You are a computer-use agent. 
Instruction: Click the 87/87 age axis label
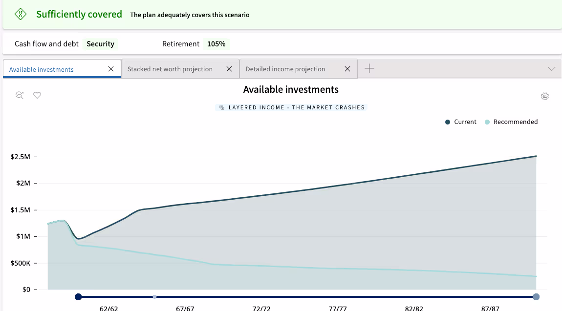tap(490, 309)
